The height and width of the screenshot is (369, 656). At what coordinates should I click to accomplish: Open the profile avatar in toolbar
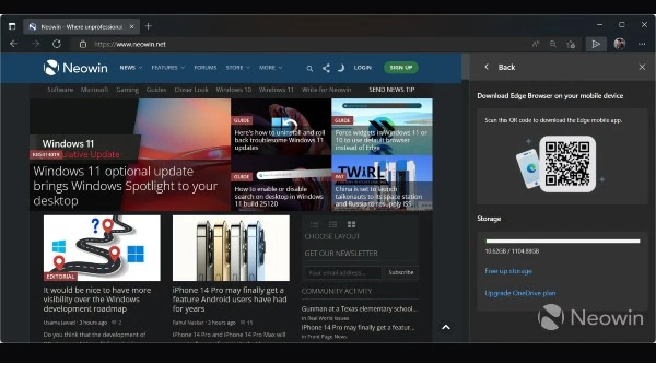pos(619,44)
